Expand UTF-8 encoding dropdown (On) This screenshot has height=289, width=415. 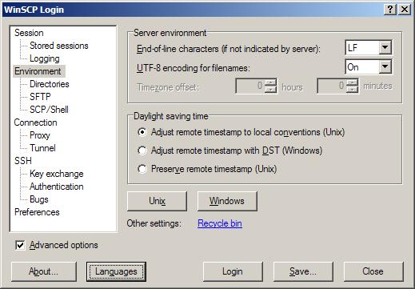385,66
